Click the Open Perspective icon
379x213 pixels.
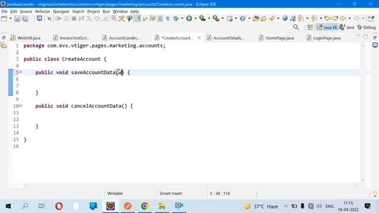[310, 27]
